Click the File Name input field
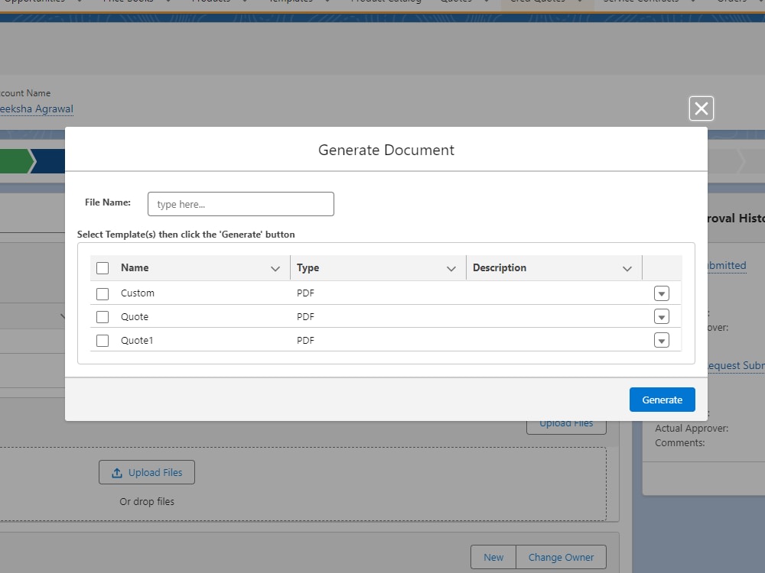Viewport: 765px width, 573px height. 240,204
